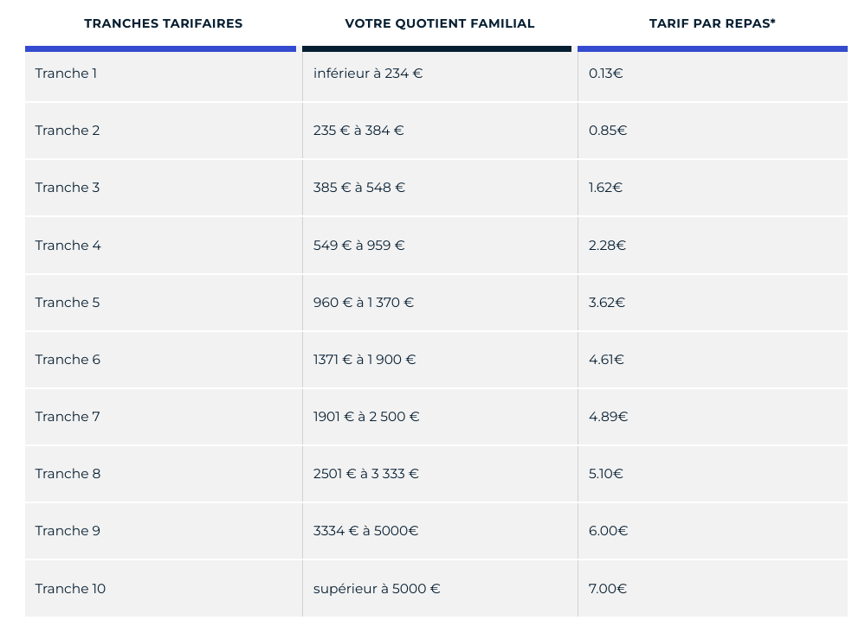Click the 5.10€ tariff cell
Viewport: 865px width, 633px height.
tap(606, 474)
